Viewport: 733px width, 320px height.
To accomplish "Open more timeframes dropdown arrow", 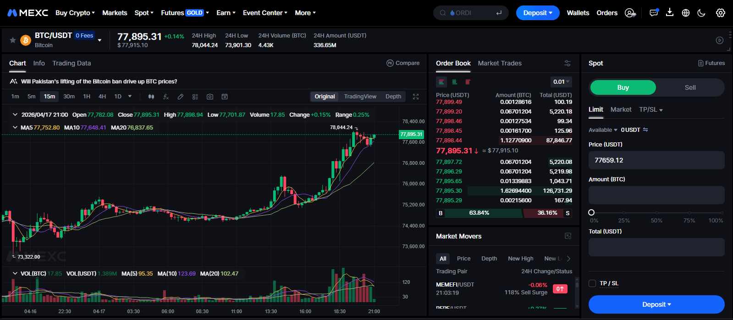I will coord(130,97).
